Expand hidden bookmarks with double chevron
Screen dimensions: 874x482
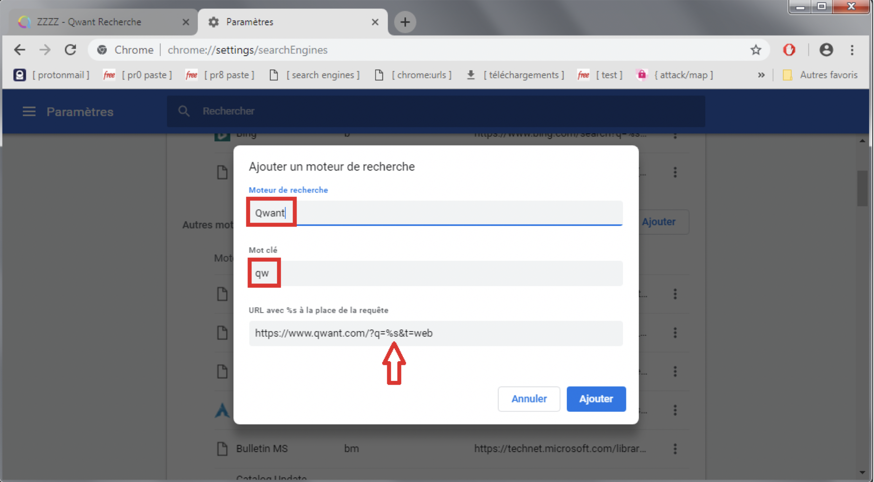tap(761, 75)
